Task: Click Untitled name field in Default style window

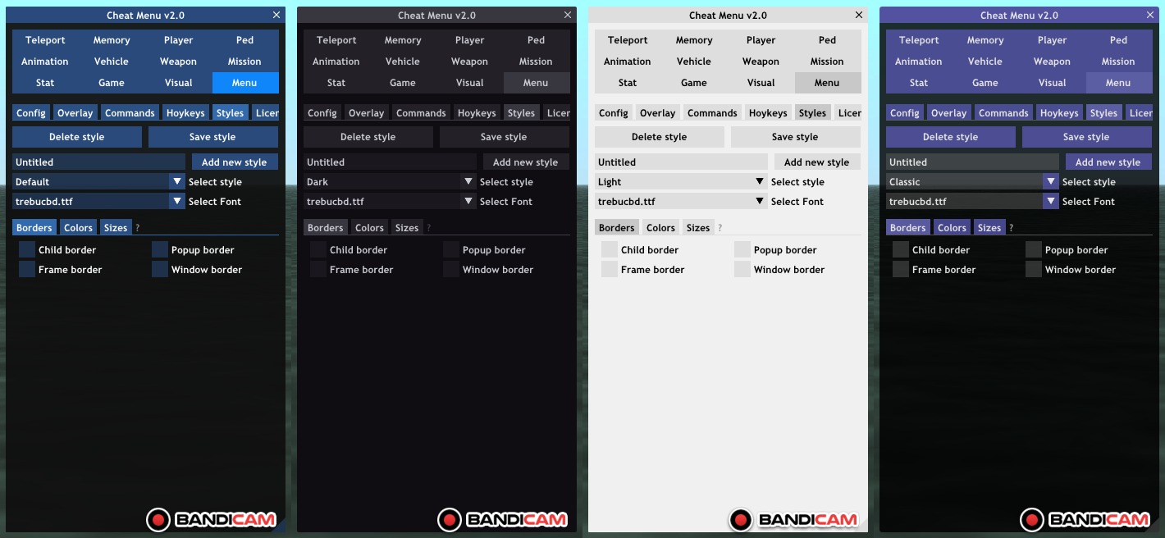Action: point(98,162)
